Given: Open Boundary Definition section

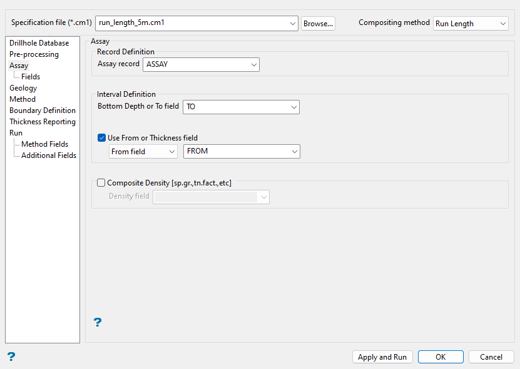Looking at the screenshot, I should click(43, 111).
